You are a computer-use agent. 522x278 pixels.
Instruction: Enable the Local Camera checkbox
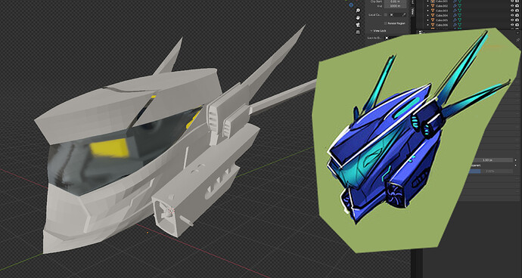(386, 15)
